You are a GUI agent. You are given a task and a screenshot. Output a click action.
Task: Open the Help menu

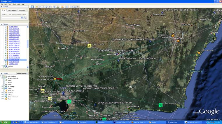[x=23, y=4]
